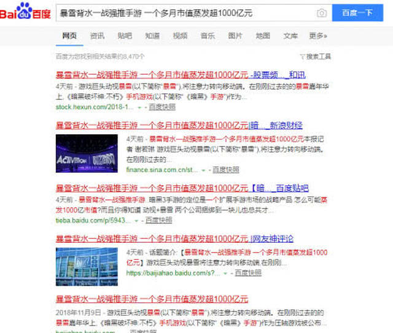Click tieba.baidu.com URL link
Image resolution: width=393 pixels, height=333 pixels.
coord(93,220)
